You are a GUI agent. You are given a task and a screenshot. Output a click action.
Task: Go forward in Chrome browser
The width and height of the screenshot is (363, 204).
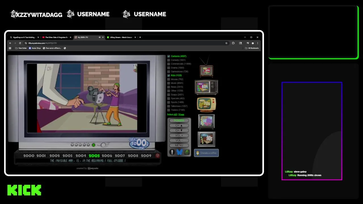click(x=15, y=43)
